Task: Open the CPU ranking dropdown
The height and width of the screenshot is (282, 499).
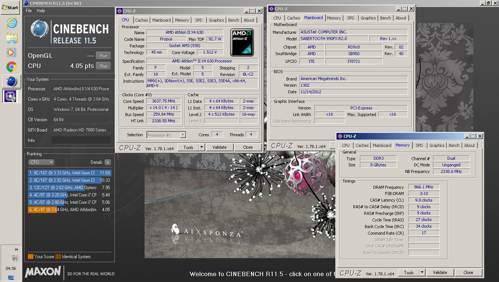Action: pyautogui.click(x=41, y=162)
